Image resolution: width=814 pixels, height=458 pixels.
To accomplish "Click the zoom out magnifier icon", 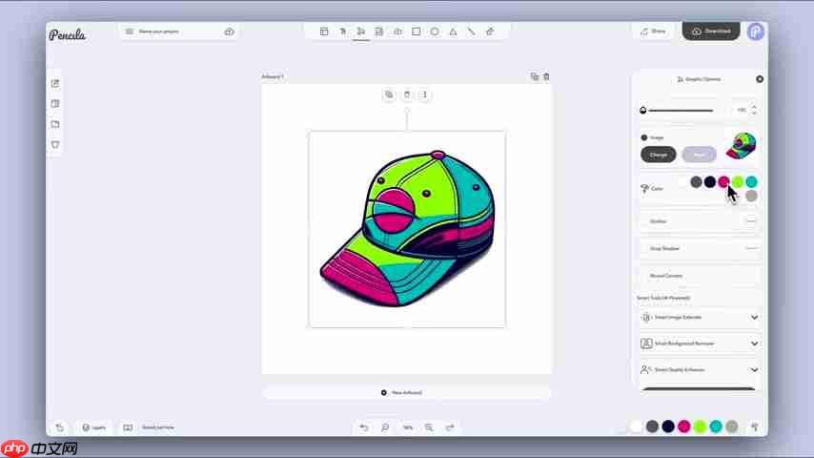I will click(x=385, y=427).
